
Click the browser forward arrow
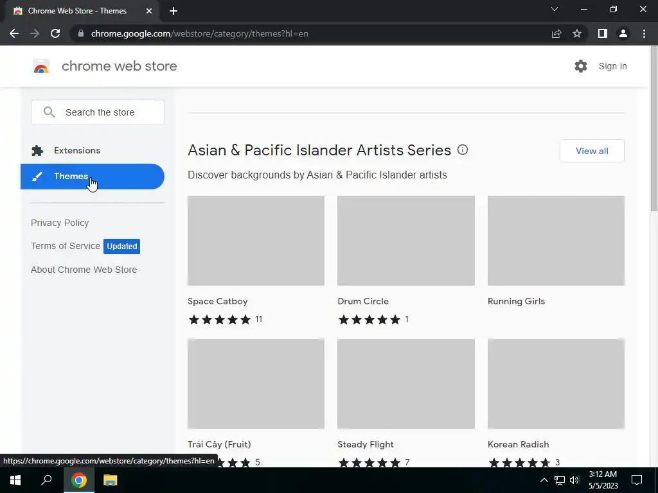[x=35, y=33]
